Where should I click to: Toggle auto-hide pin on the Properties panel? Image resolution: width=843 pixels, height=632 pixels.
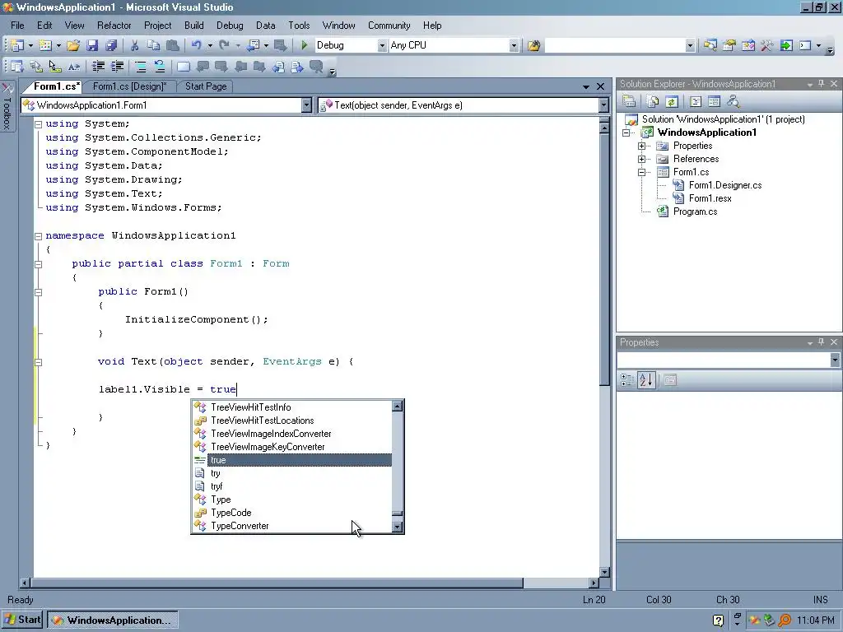click(x=821, y=342)
